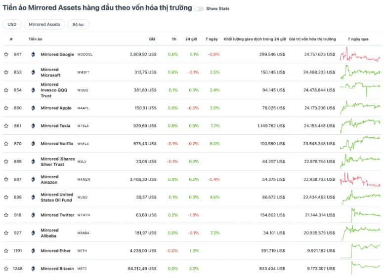
Task: Click rank number 1248
Action: [18, 269]
